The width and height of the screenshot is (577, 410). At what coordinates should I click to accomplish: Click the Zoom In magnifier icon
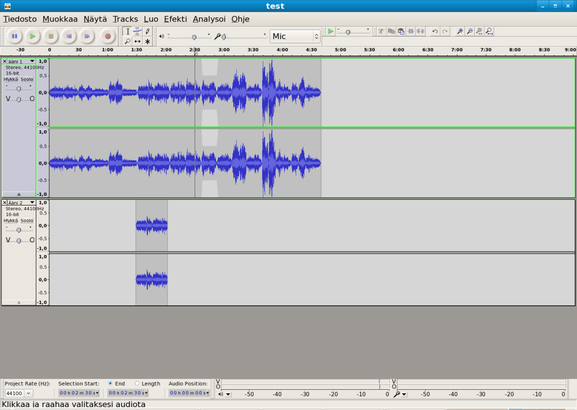[x=460, y=31]
